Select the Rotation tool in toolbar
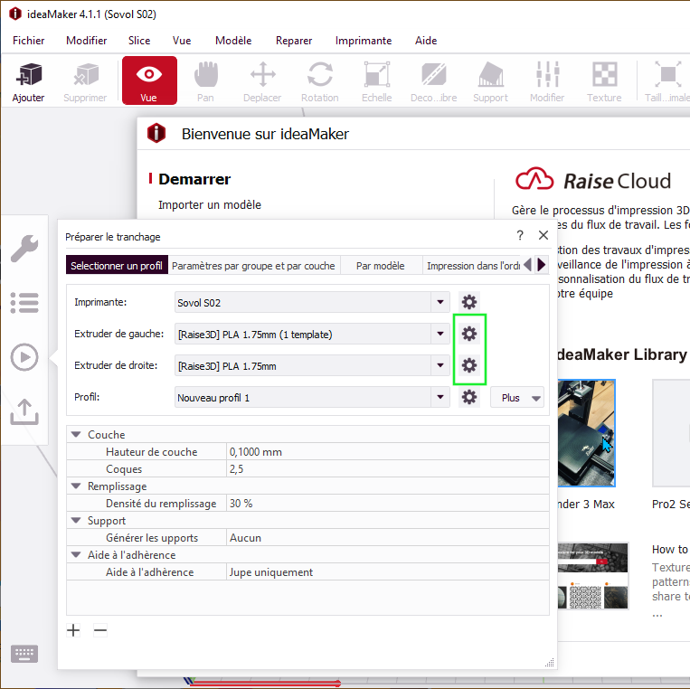690x689 pixels. coord(320,81)
